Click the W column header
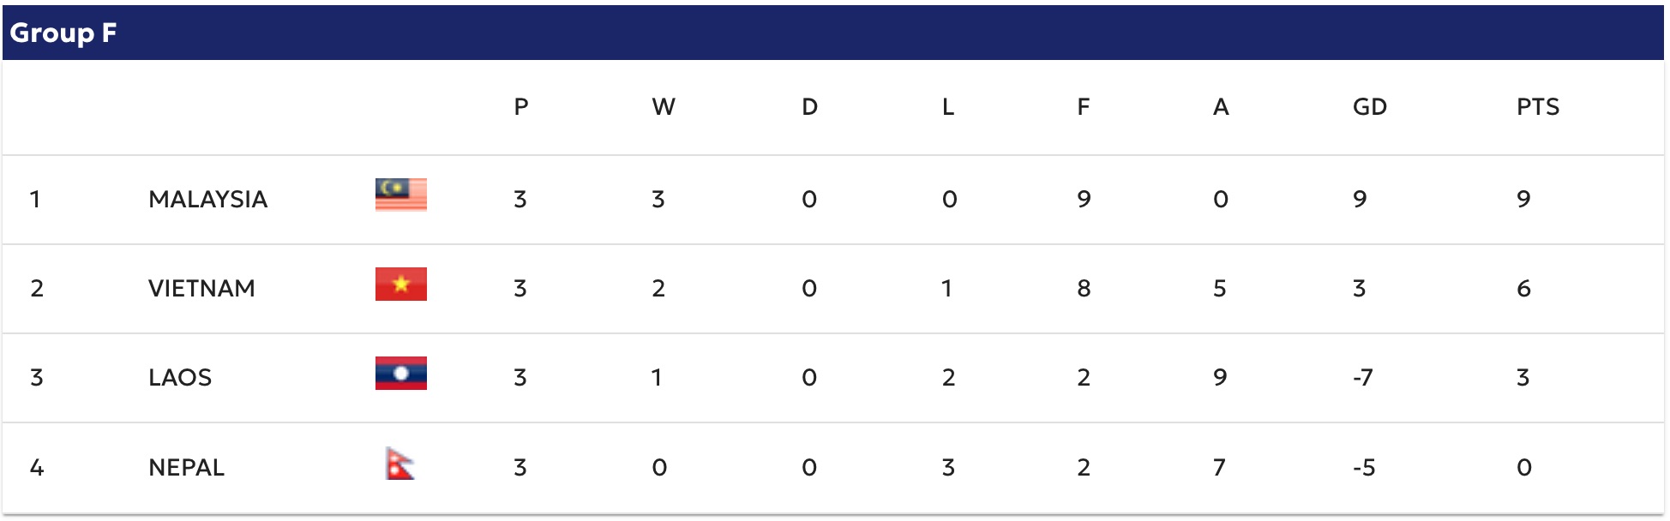The width and height of the screenshot is (1670, 521). 663,107
